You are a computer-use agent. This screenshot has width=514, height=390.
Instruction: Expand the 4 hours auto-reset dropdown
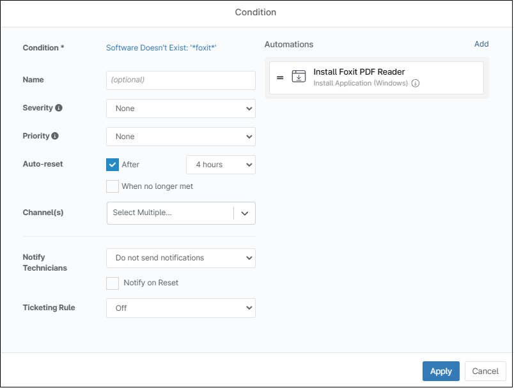click(221, 165)
